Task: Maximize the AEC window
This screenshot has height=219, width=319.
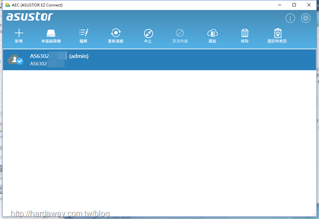Action: point(294,5)
